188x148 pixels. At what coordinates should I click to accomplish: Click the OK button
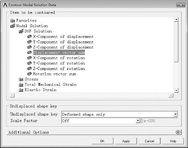click(102, 141)
